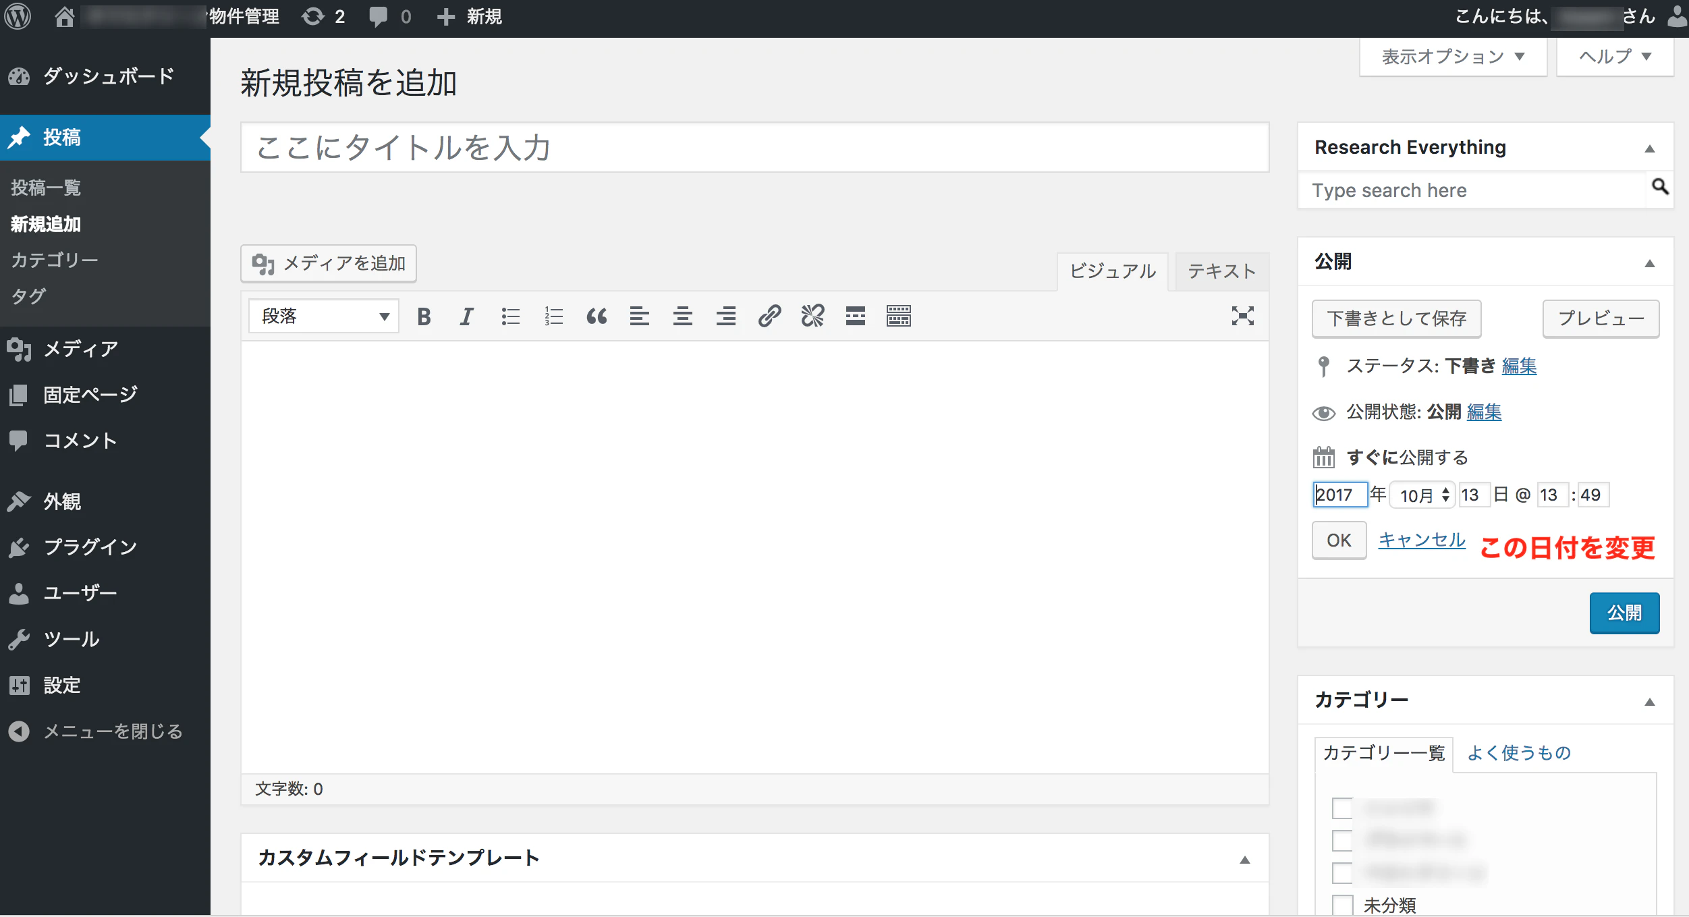1689x917 pixels.
Task: Switch to カテゴリー一覧 tab
Action: [x=1383, y=753]
